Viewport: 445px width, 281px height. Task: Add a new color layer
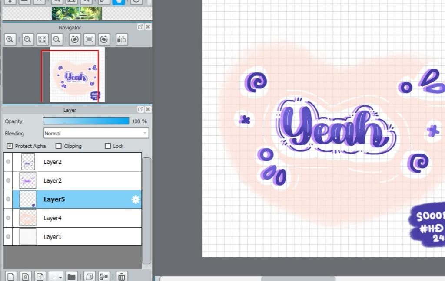[x=11, y=277]
